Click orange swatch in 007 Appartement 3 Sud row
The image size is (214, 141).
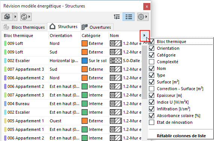(85, 69)
